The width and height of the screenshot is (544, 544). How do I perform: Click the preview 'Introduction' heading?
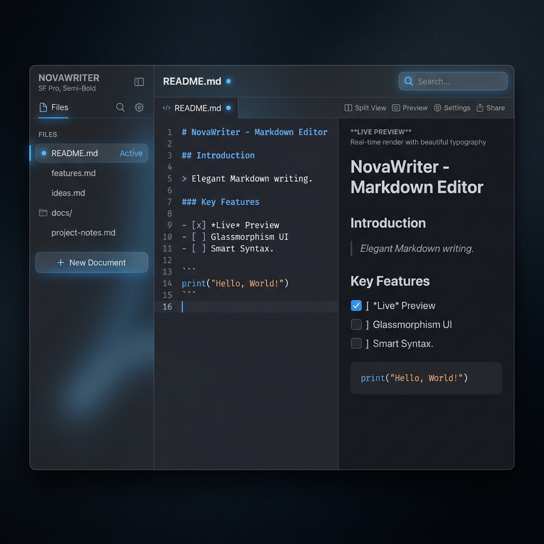coord(388,223)
